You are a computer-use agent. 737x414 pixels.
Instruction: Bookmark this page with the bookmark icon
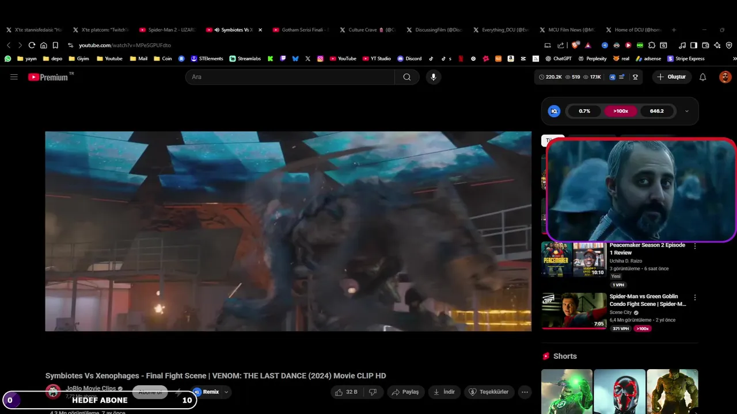coord(55,45)
